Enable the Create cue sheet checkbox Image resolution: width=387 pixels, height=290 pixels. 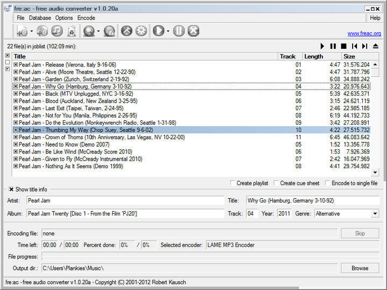click(276, 183)
